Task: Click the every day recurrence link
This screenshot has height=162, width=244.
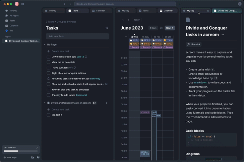Action: (x=95, y=79)
